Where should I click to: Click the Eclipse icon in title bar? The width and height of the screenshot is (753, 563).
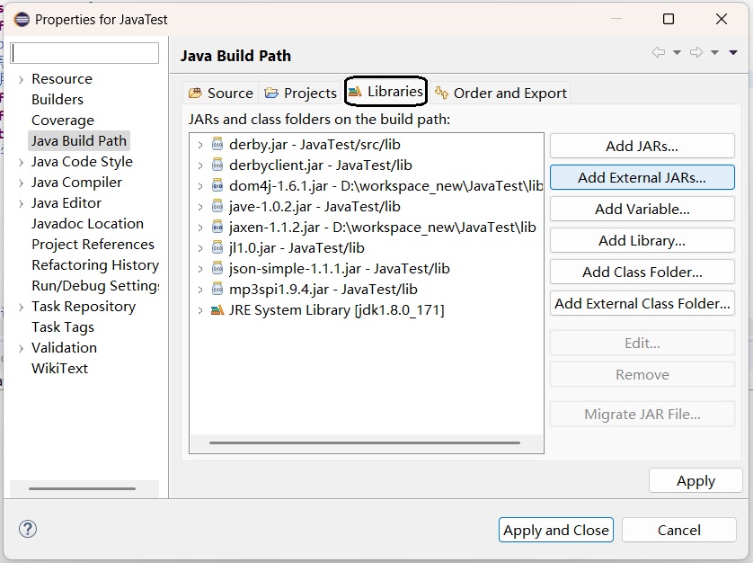(x=22, y=19)
